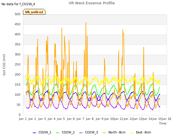Click the Jun 5 x-axis tick label

click(x=61, y=119)
